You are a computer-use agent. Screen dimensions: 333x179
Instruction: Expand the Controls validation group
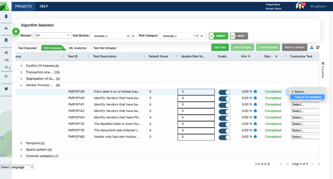tap(21, 156)
